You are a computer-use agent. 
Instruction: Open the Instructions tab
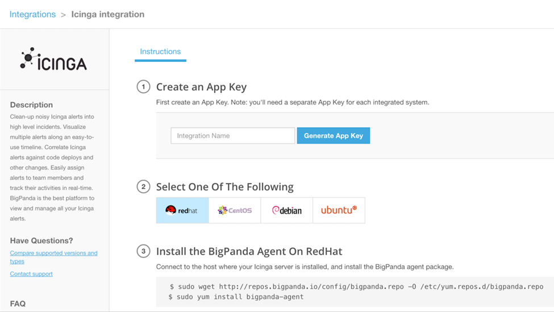[x=160, y=52]
